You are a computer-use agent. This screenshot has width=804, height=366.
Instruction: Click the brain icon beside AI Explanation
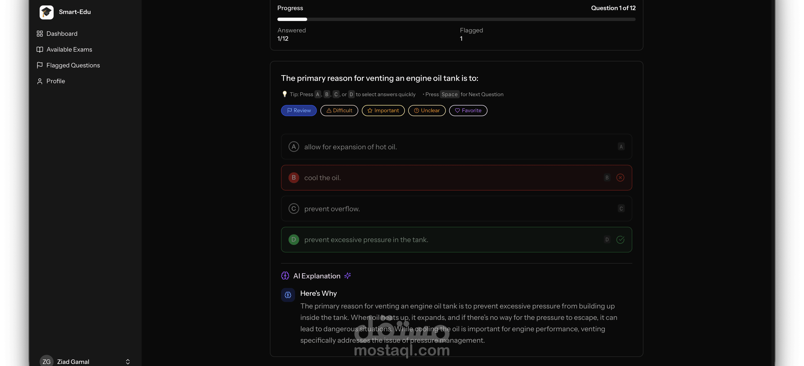pos(285,276)
